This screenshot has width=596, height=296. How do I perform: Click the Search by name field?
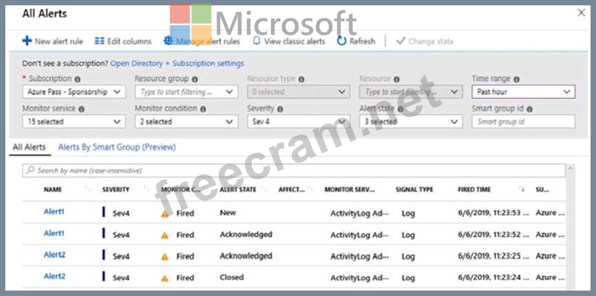[x=294, y=170]
